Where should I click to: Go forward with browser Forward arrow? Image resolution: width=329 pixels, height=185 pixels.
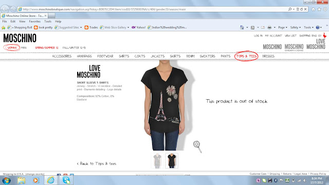click(x=13, y=9)
